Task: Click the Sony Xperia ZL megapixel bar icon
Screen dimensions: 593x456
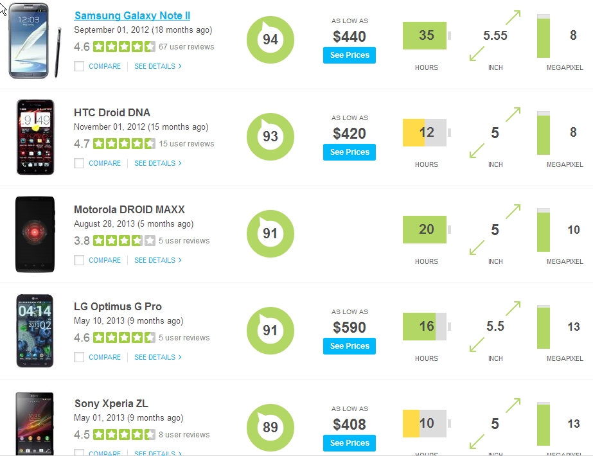Action: pyautogui.click(x=544, y=423)
